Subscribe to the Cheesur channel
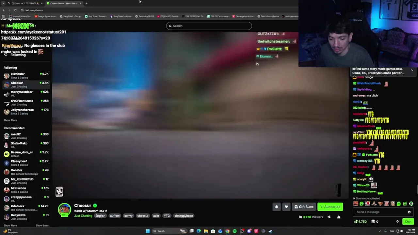The height and width of the screenshot is (235, 418). [330, 207]
